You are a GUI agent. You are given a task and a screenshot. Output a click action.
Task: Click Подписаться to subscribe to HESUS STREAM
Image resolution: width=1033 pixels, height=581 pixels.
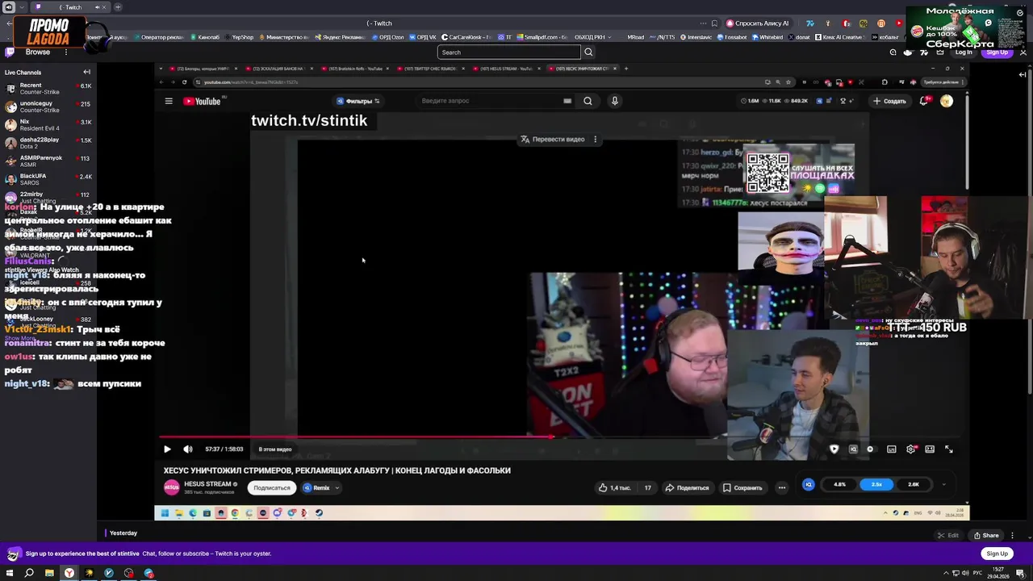tap(272, 487)
